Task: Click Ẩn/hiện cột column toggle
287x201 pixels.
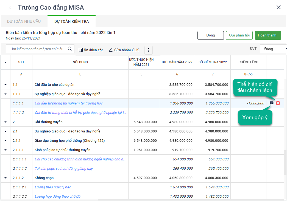Action: tap(91, 50)
